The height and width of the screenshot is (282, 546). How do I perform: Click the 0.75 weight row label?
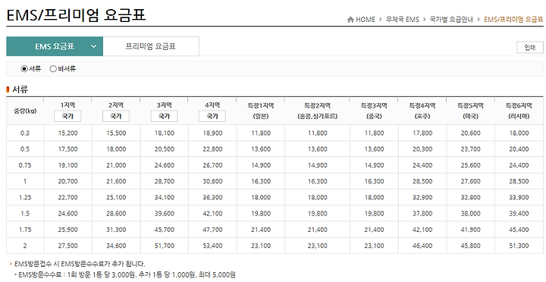[x=25, y=165]
